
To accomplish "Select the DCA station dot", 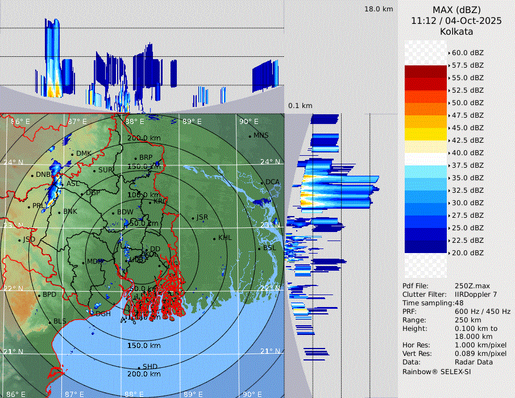I will tap(263, 183).
